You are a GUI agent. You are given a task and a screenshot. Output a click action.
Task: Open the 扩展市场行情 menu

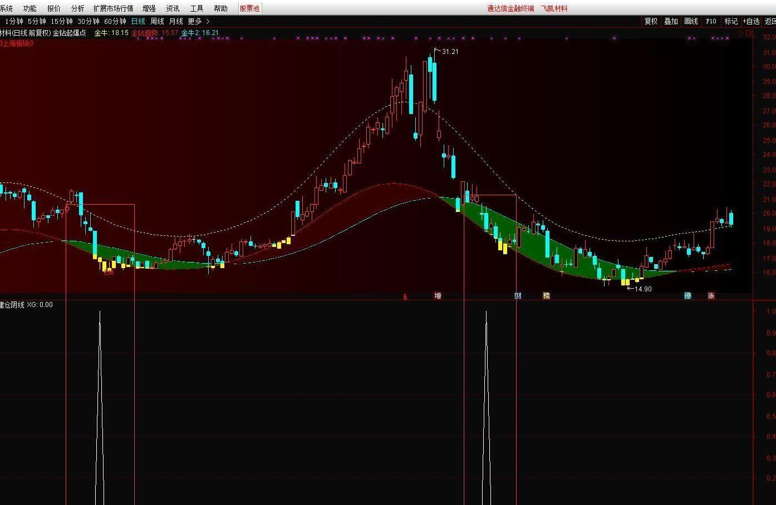click(114, 8)
